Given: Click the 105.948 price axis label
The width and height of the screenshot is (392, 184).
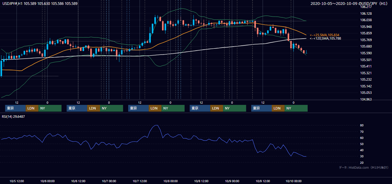Looking at the screenshot, I should (366, 27).
